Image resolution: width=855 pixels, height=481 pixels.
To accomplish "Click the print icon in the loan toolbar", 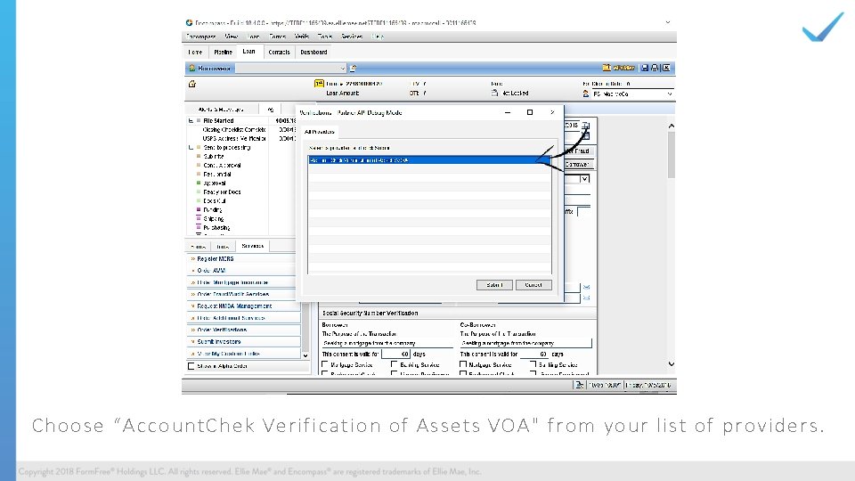I will (655, 68).
